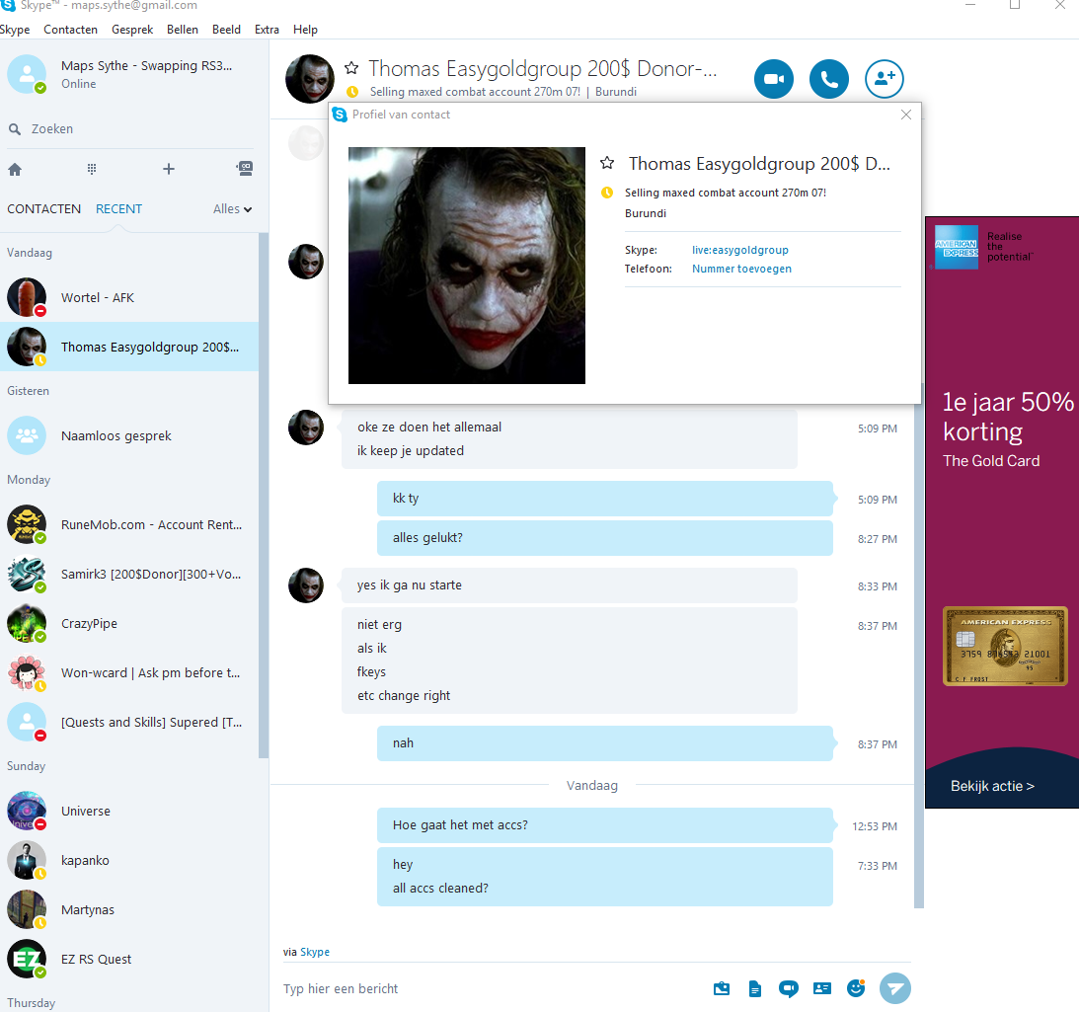Open the bots/contacts icon in sidebar
Viewport: 1079px width, 1012px height.
pyautogui.click(x=244, y=169)
